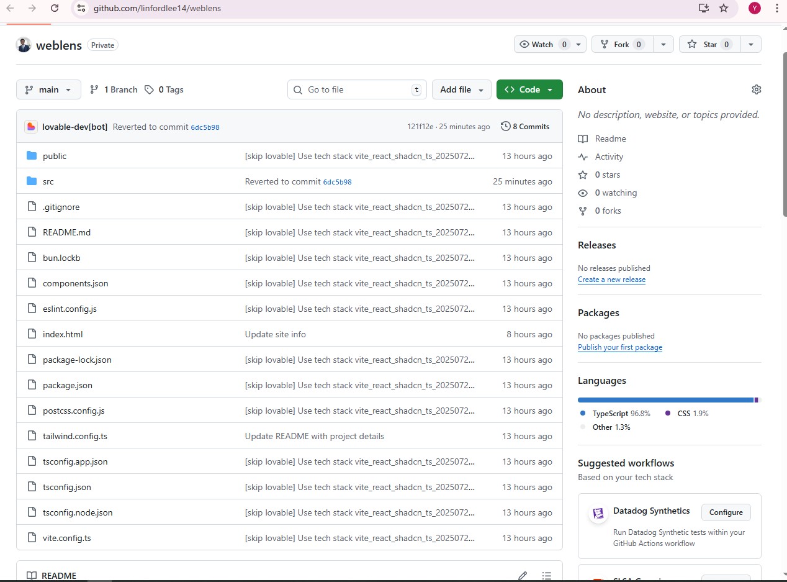The width and height of the screenshot is (787, 582).
Task: Switch to the README tab
Action: point(51,576)
